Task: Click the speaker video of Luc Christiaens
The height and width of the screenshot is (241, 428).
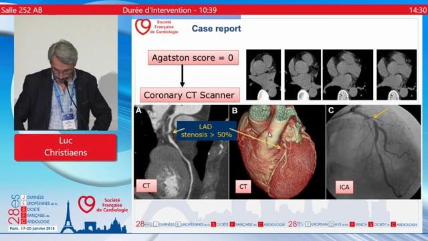Action: [x=66, y=73]
